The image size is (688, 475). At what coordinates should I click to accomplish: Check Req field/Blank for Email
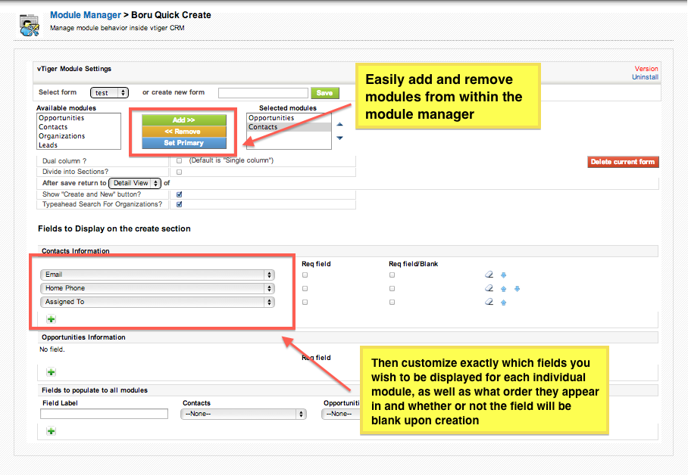(392, 275)
